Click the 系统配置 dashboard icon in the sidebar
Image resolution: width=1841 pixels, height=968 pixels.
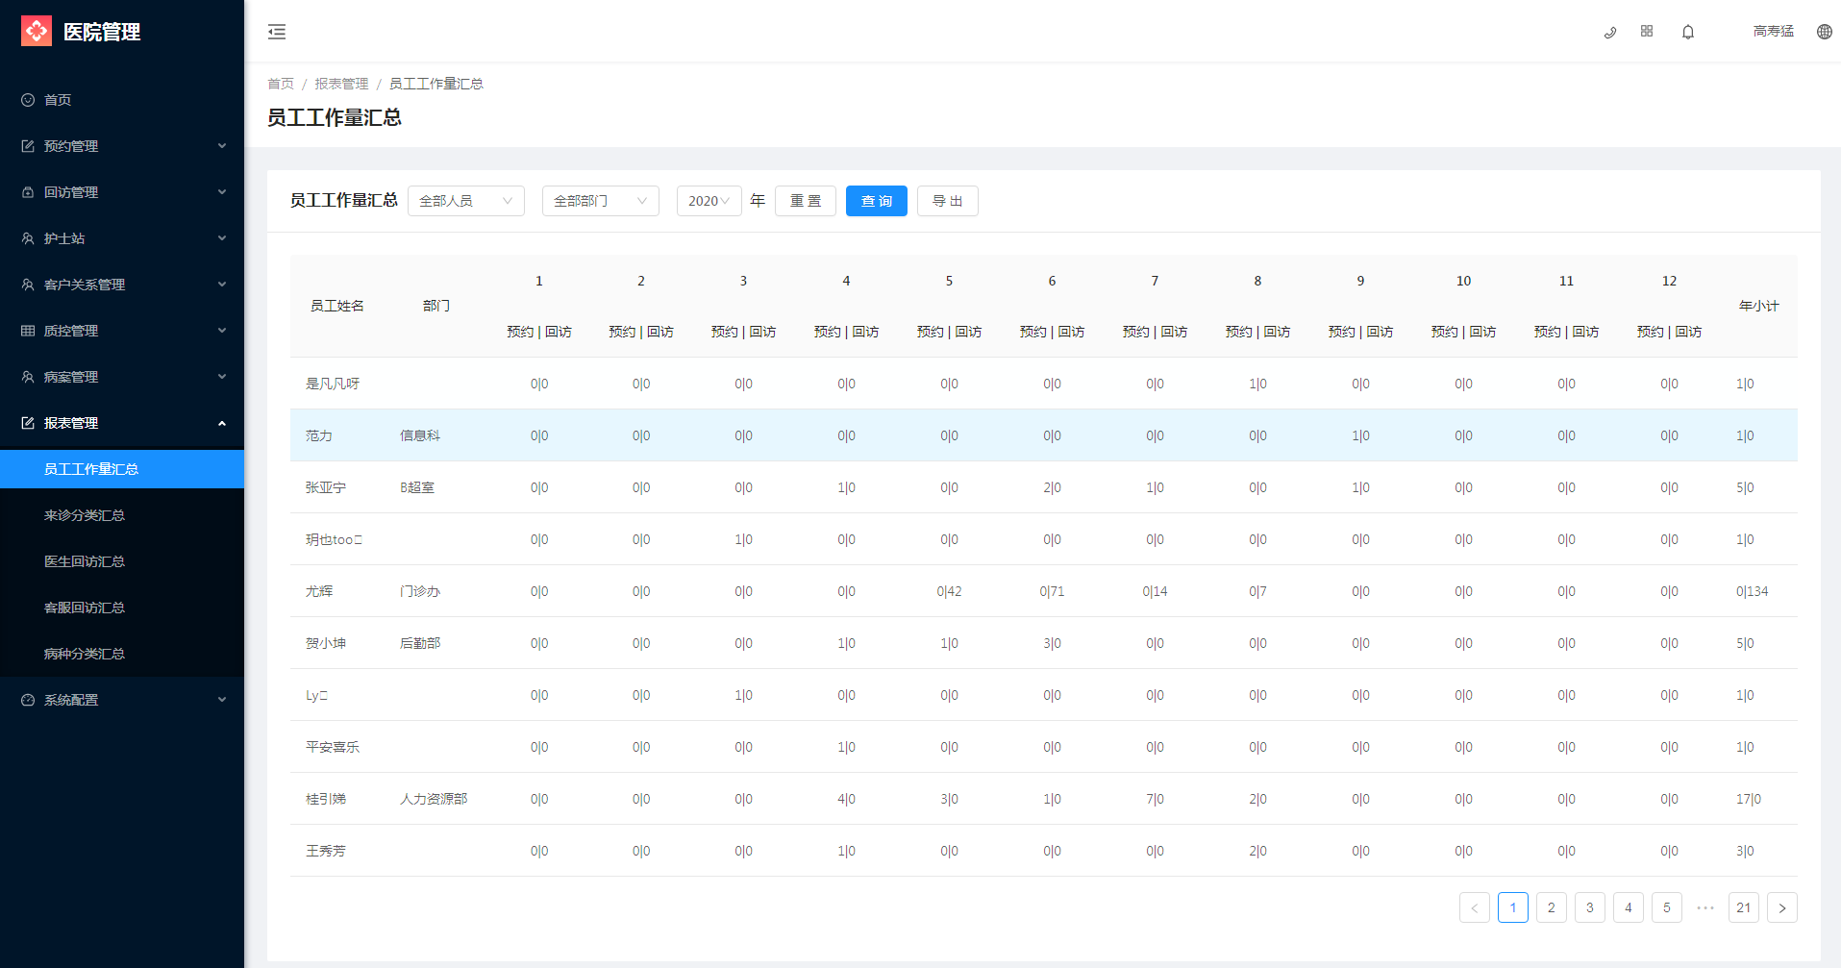pyautogui.click(x=28, y=700)
